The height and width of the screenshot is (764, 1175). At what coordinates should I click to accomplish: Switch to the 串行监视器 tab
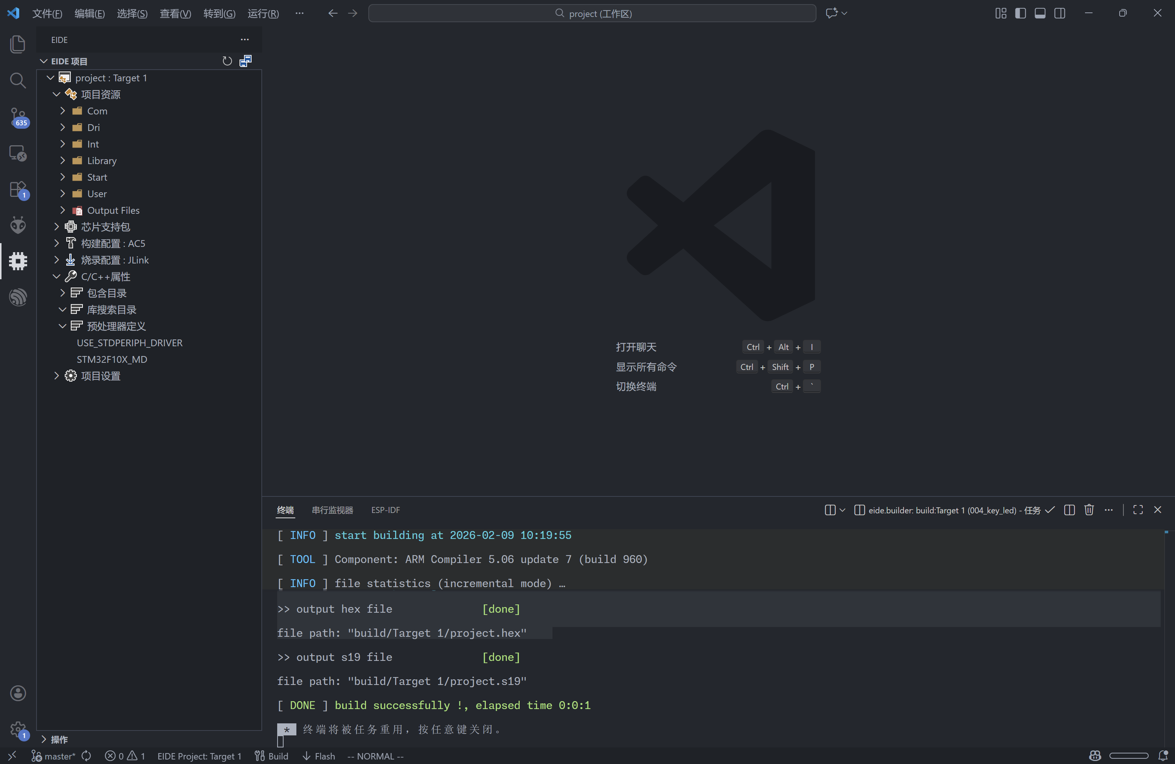pos(332,510)
